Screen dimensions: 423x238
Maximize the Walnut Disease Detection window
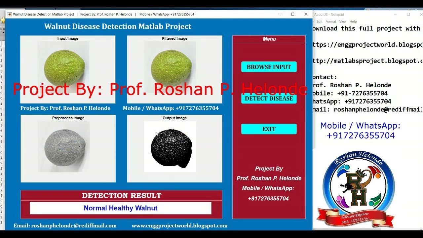tap(292, 14)
